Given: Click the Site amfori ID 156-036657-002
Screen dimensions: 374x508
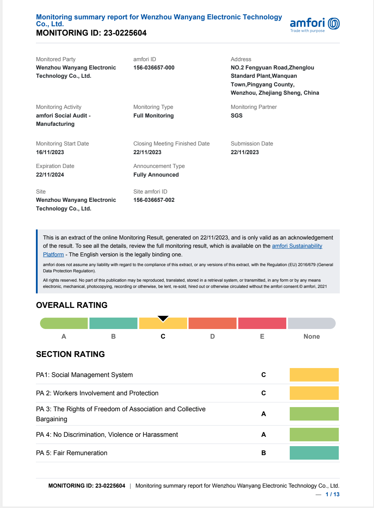Looking at the screenshot, I should (x=154, y=200).
